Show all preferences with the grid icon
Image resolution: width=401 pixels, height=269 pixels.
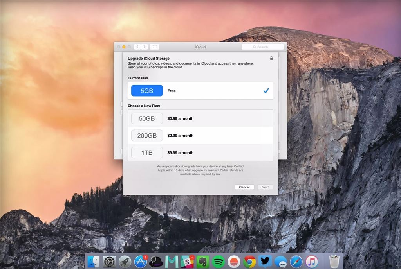pos(155,47)
